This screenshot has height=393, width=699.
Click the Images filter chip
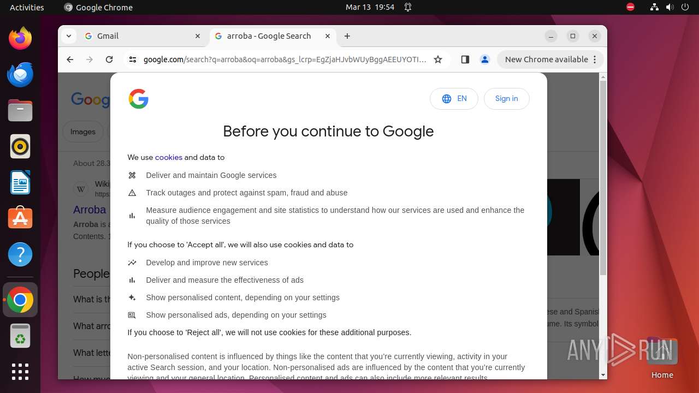point(83,132)
